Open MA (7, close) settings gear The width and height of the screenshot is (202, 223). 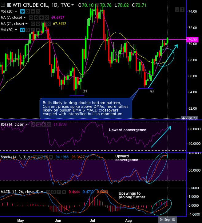click(x=36, y=18)
